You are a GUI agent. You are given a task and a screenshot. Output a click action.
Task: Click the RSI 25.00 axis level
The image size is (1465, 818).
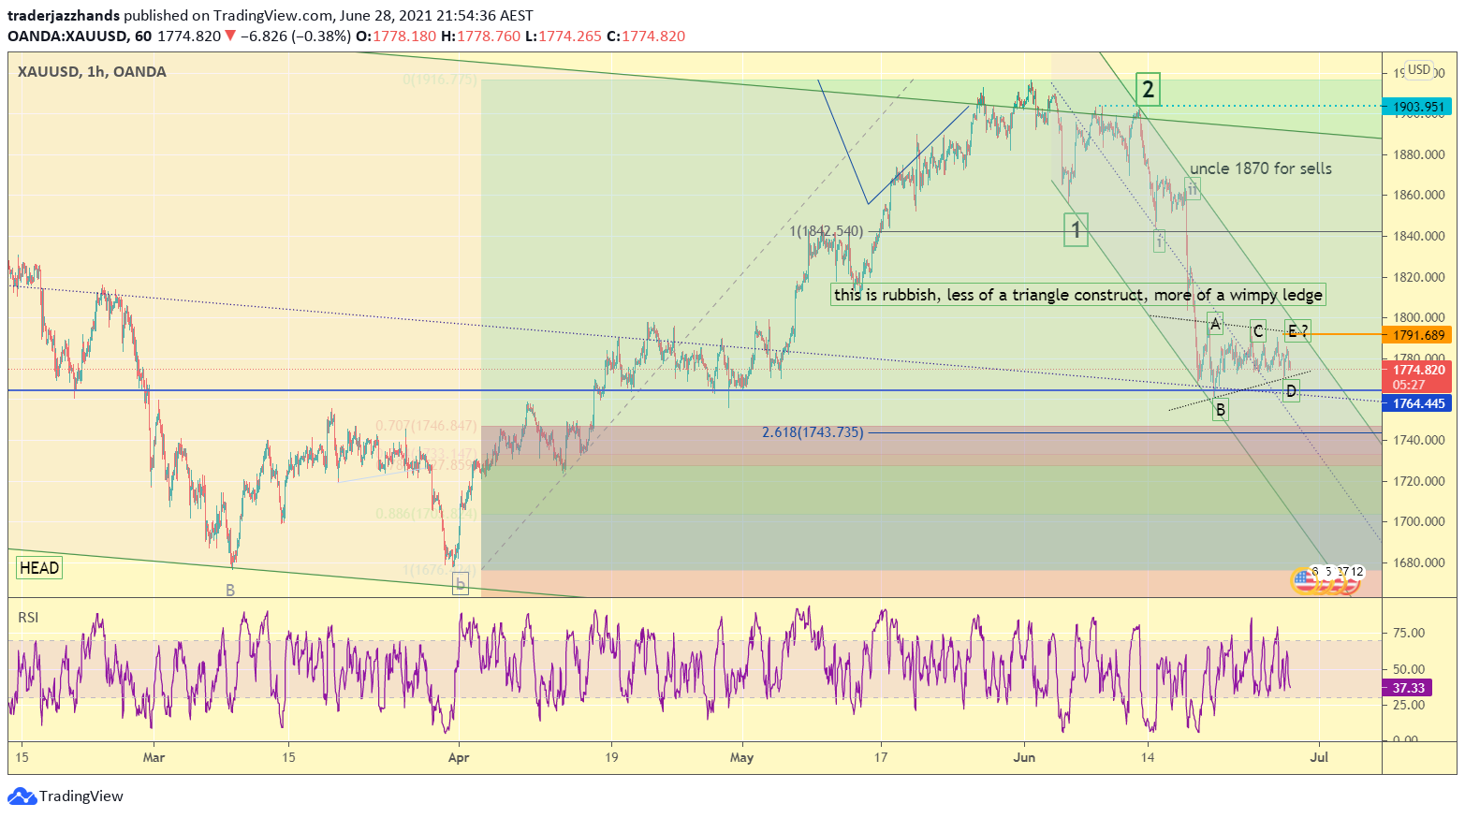tap(1409, 705)
